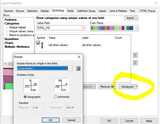Click the Remove All button
Screen dimensions: 160x124
(107, 87)
